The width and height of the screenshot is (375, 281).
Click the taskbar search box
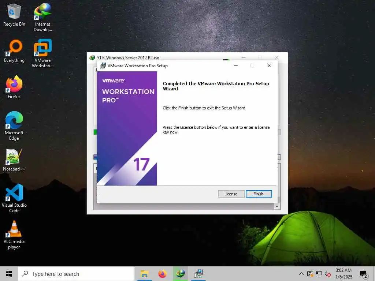point(76,274)
